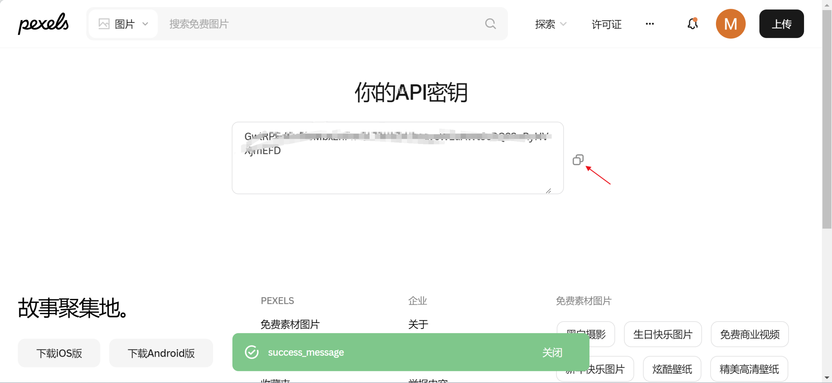
Task: Click the 下载iOS版 button
Action: pos(59,353)
